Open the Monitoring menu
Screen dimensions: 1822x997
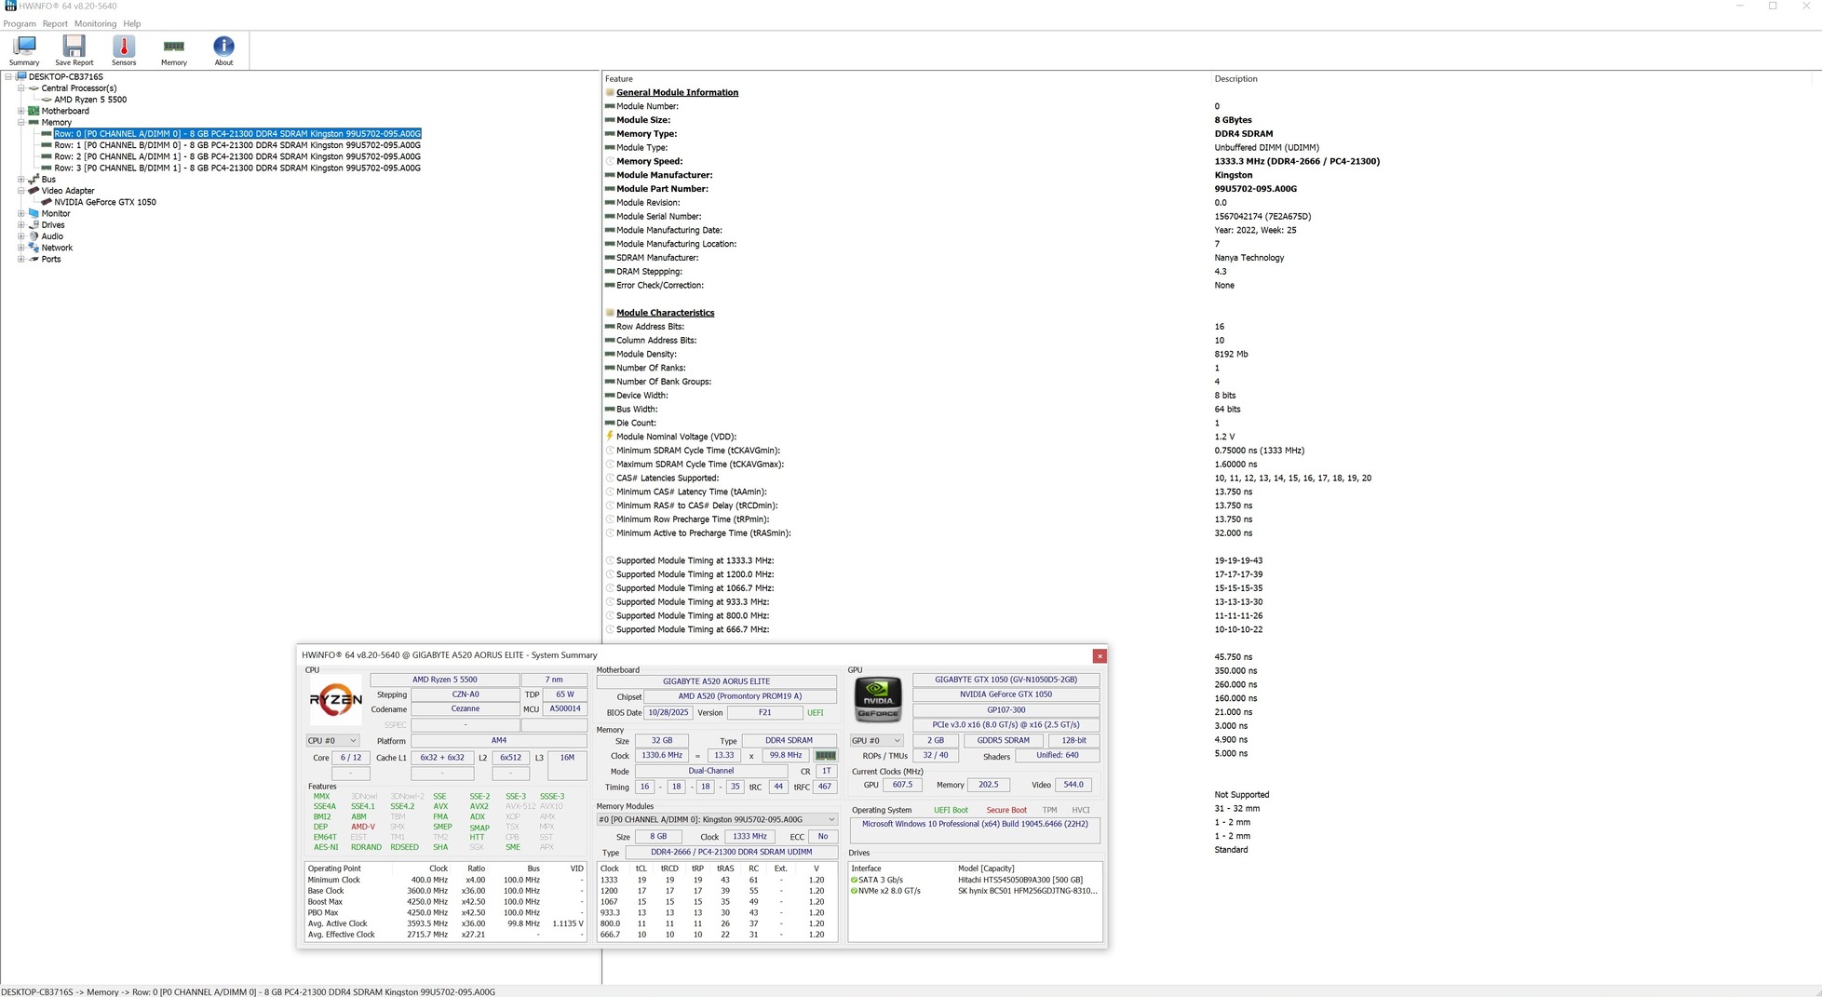[x=95, y=23]
